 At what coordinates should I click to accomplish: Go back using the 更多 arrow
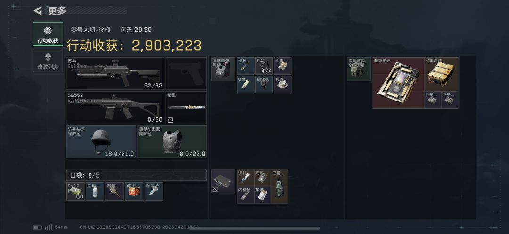38,11
